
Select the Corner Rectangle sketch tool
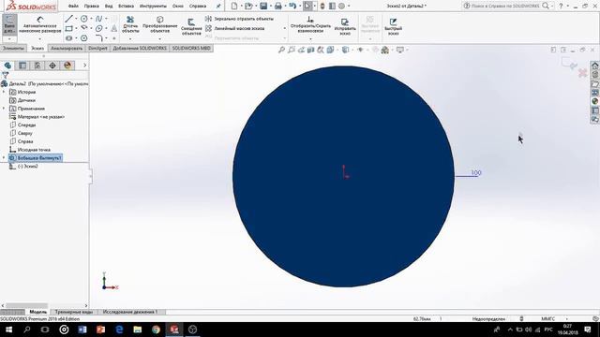68,29
